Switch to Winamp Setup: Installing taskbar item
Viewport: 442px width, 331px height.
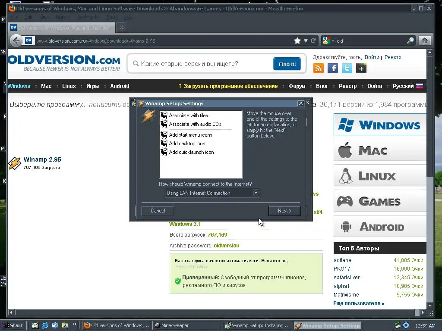pos(258,325)
